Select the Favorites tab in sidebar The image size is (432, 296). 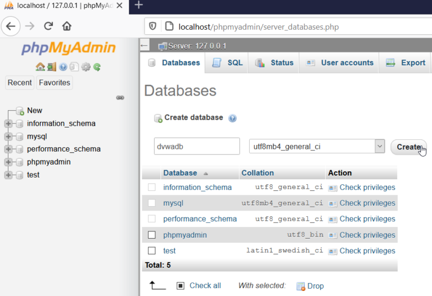tap(55, 83)
